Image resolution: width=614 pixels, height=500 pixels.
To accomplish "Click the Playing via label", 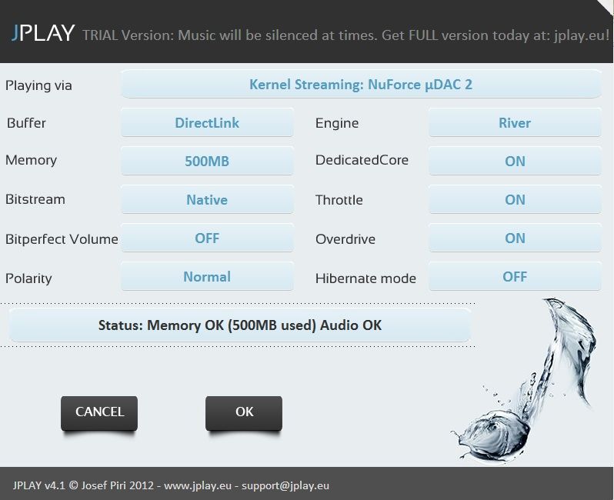I will pyautogui.click(x=38, y=85).
